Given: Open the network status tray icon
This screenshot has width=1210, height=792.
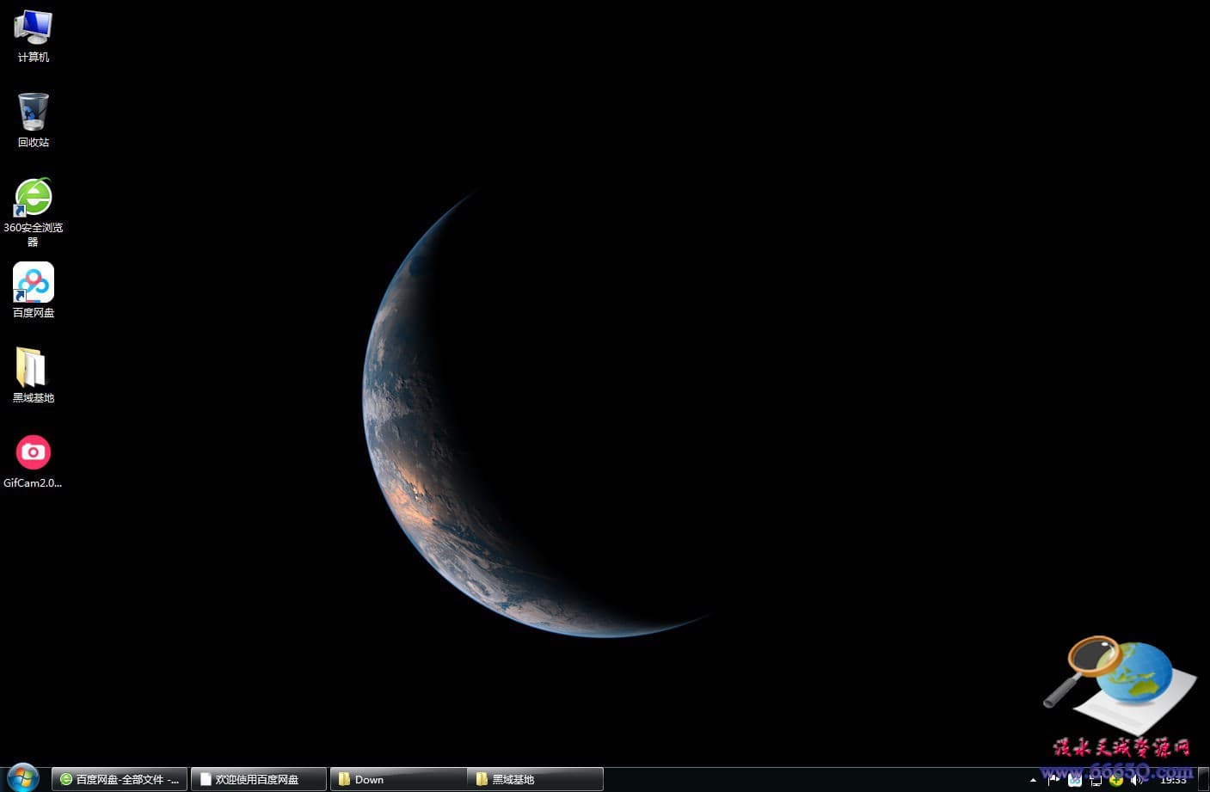Looking at the screenshot, I should 1096,780.
